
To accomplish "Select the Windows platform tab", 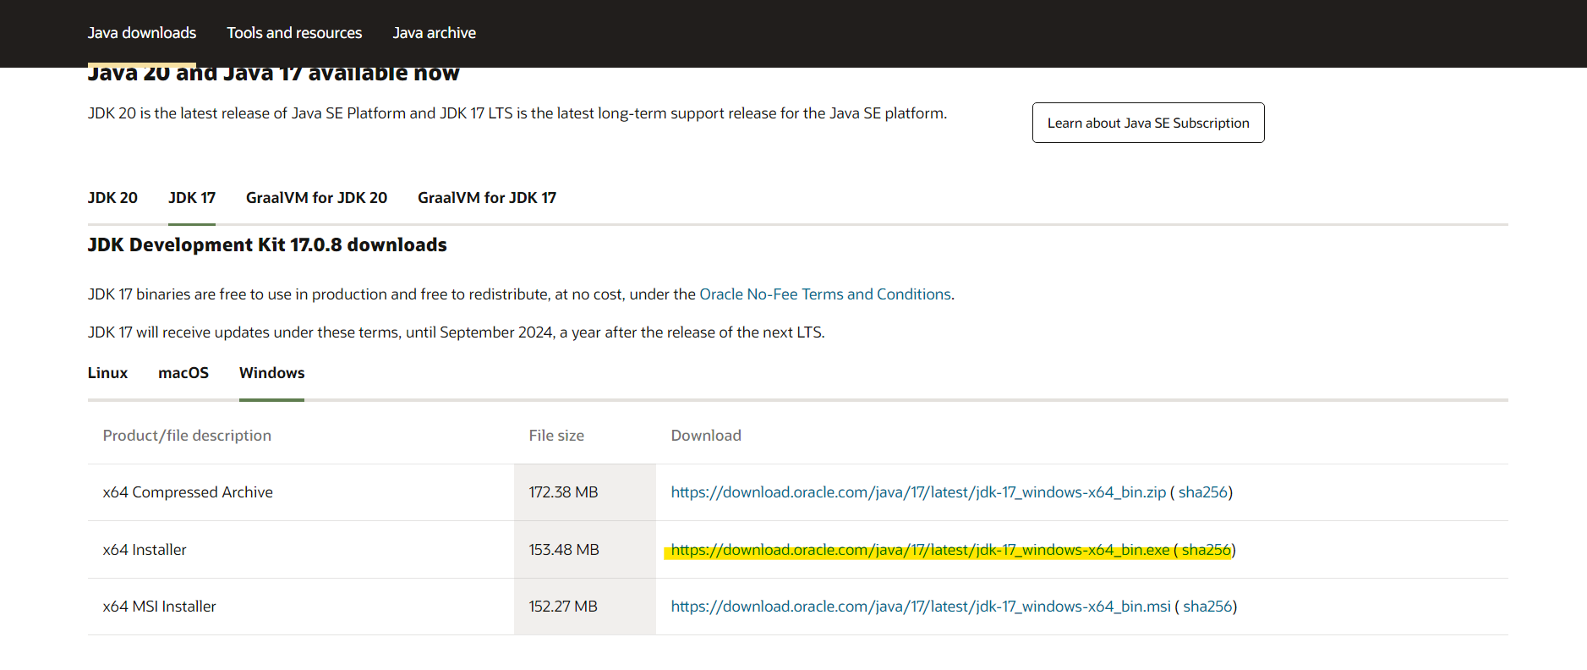I will (271, 373).
